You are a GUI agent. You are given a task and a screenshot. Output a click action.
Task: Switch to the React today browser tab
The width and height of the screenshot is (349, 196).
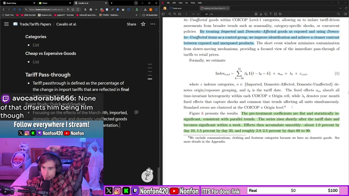(x=18, y=3)
